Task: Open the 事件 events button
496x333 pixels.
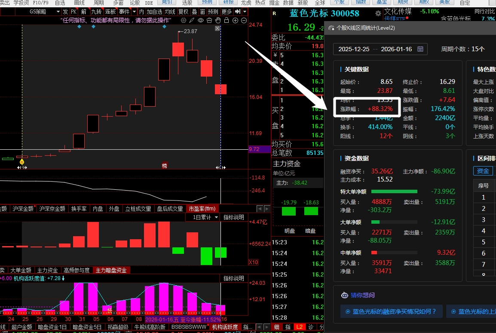Action: 124,12
